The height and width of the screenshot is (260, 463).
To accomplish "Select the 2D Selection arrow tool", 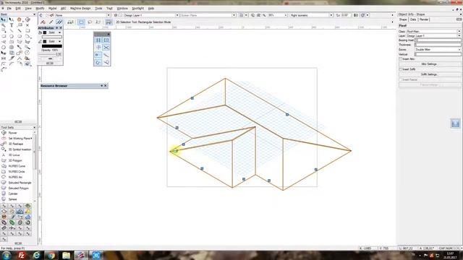I will [4, 19].
